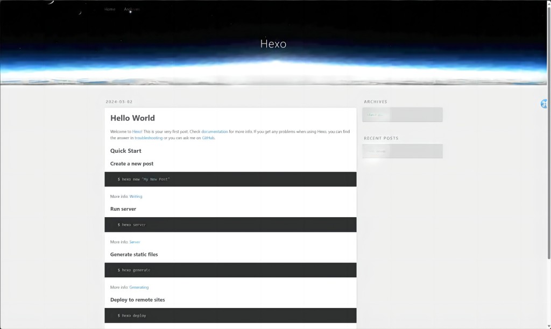Open the Writing more info link
The width and height of the screenshot is (551, 329).
(136, 197)
